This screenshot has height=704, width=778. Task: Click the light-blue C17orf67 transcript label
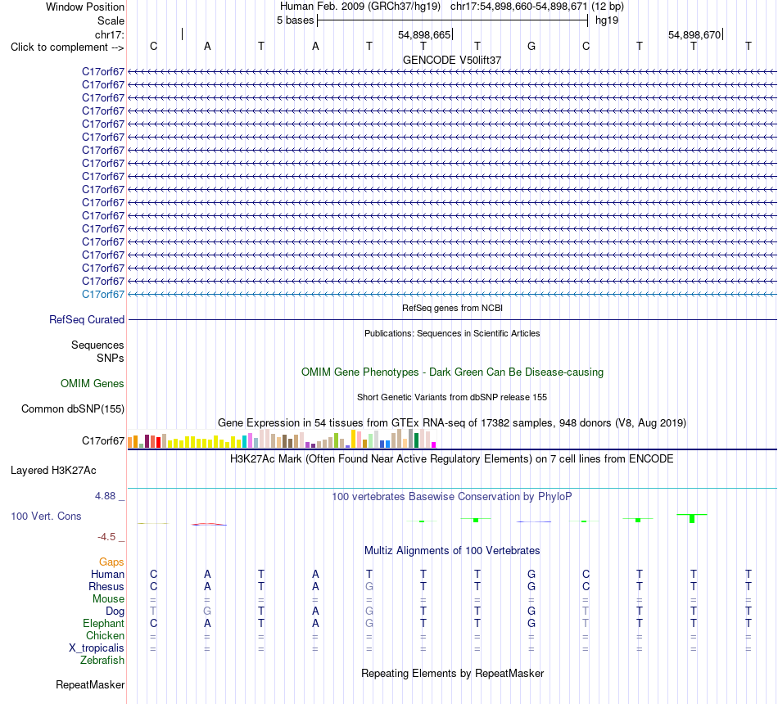click(x=103, y=294)
